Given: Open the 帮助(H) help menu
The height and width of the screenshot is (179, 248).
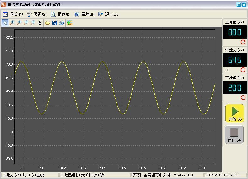Looking at the screenshot, I should pyautogui.click(x=84, y=14).
